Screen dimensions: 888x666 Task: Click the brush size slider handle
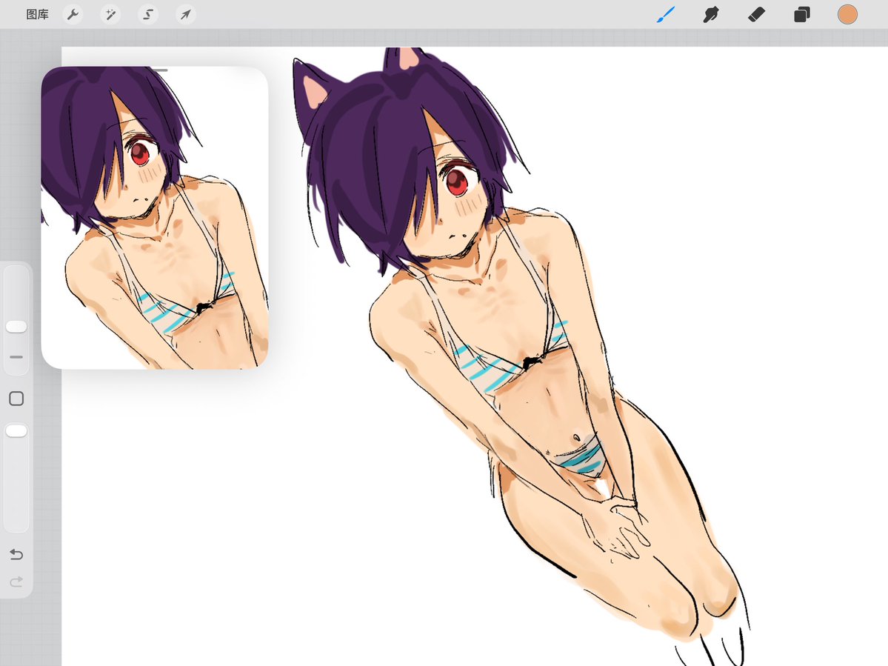click(x=16, y=327)
